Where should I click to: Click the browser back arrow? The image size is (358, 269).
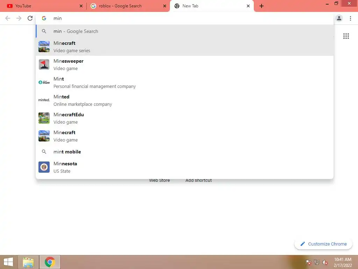[8, 18]
